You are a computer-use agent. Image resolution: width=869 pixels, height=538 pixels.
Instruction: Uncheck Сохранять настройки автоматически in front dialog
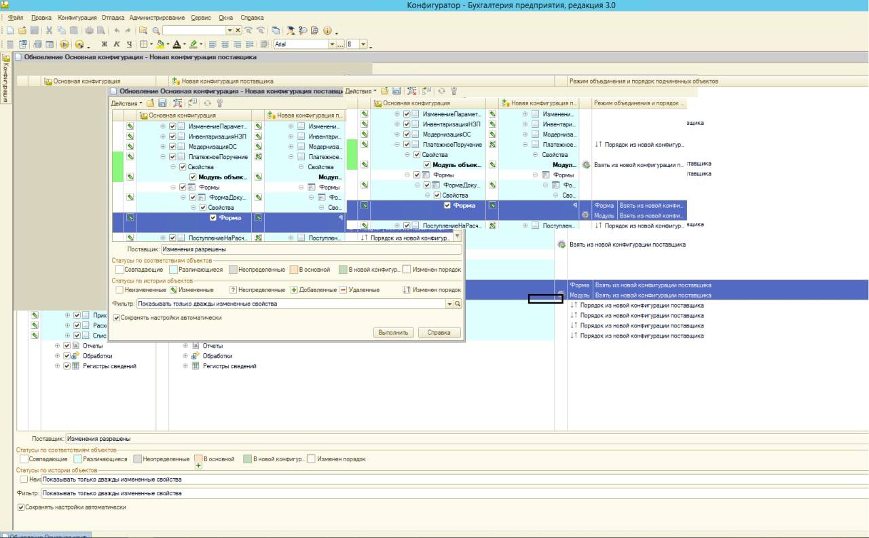click(x=117, y=317)
